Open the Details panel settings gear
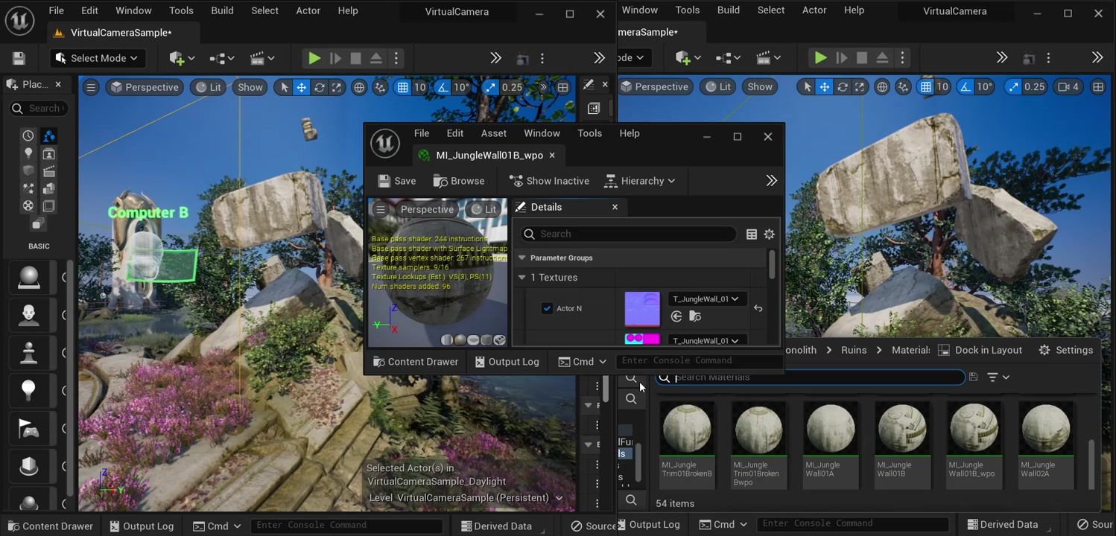Screen dimensions: 1116x536 click(769, 234)
